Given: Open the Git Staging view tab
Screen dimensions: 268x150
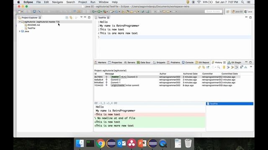Looking at the screenshot, I should (234, 62).
